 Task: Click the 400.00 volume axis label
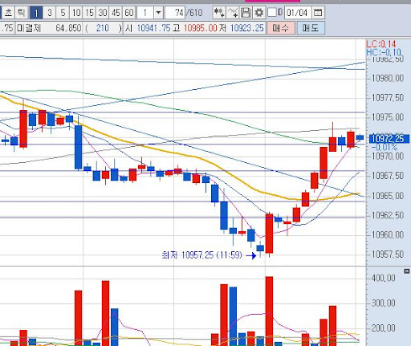(x=383, y=279)
